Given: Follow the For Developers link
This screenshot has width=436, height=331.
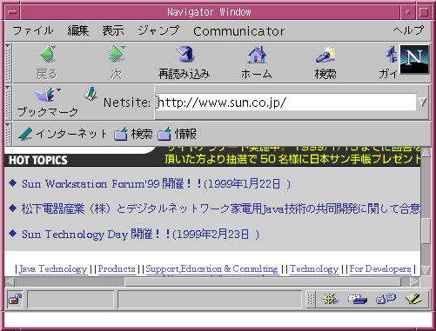Looking at the screenshot, I should (380, 269).
